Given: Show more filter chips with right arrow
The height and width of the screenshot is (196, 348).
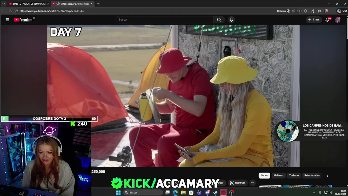Looking at the screenshot, I should coord(327,176).
